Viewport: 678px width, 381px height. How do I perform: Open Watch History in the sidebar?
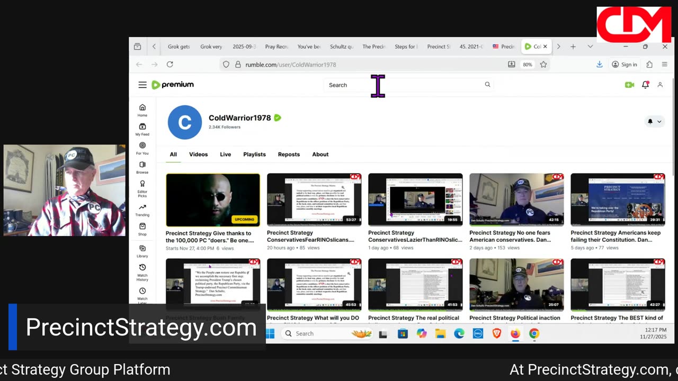tap(142, 273)
